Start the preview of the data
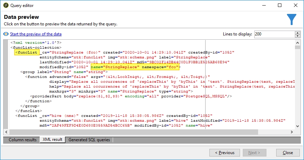This screenshot has width=304, height=160. 35,34
